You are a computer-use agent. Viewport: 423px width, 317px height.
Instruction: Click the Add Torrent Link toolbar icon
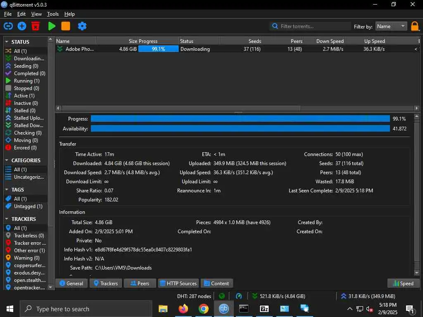pyautogui.click(x=8, y=26)
